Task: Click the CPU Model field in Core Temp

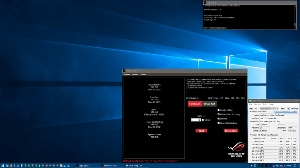Action: (x=278, y=115)
